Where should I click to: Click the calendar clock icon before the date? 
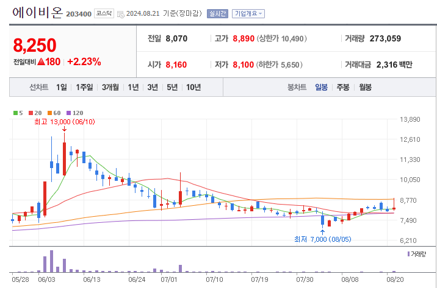(x=121, y=15)
